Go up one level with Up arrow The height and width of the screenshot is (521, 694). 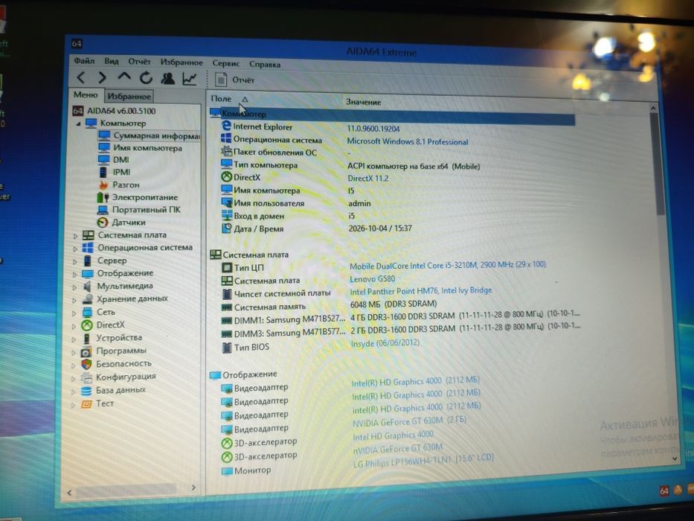124,77
